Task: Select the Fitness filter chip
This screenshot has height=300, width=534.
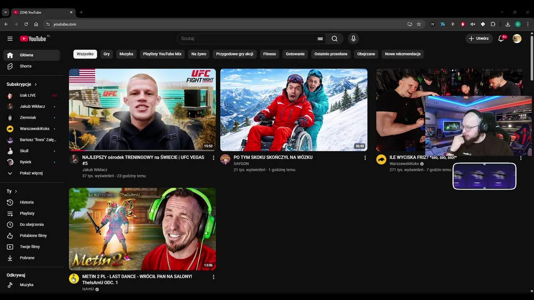Action: [270, 54]
